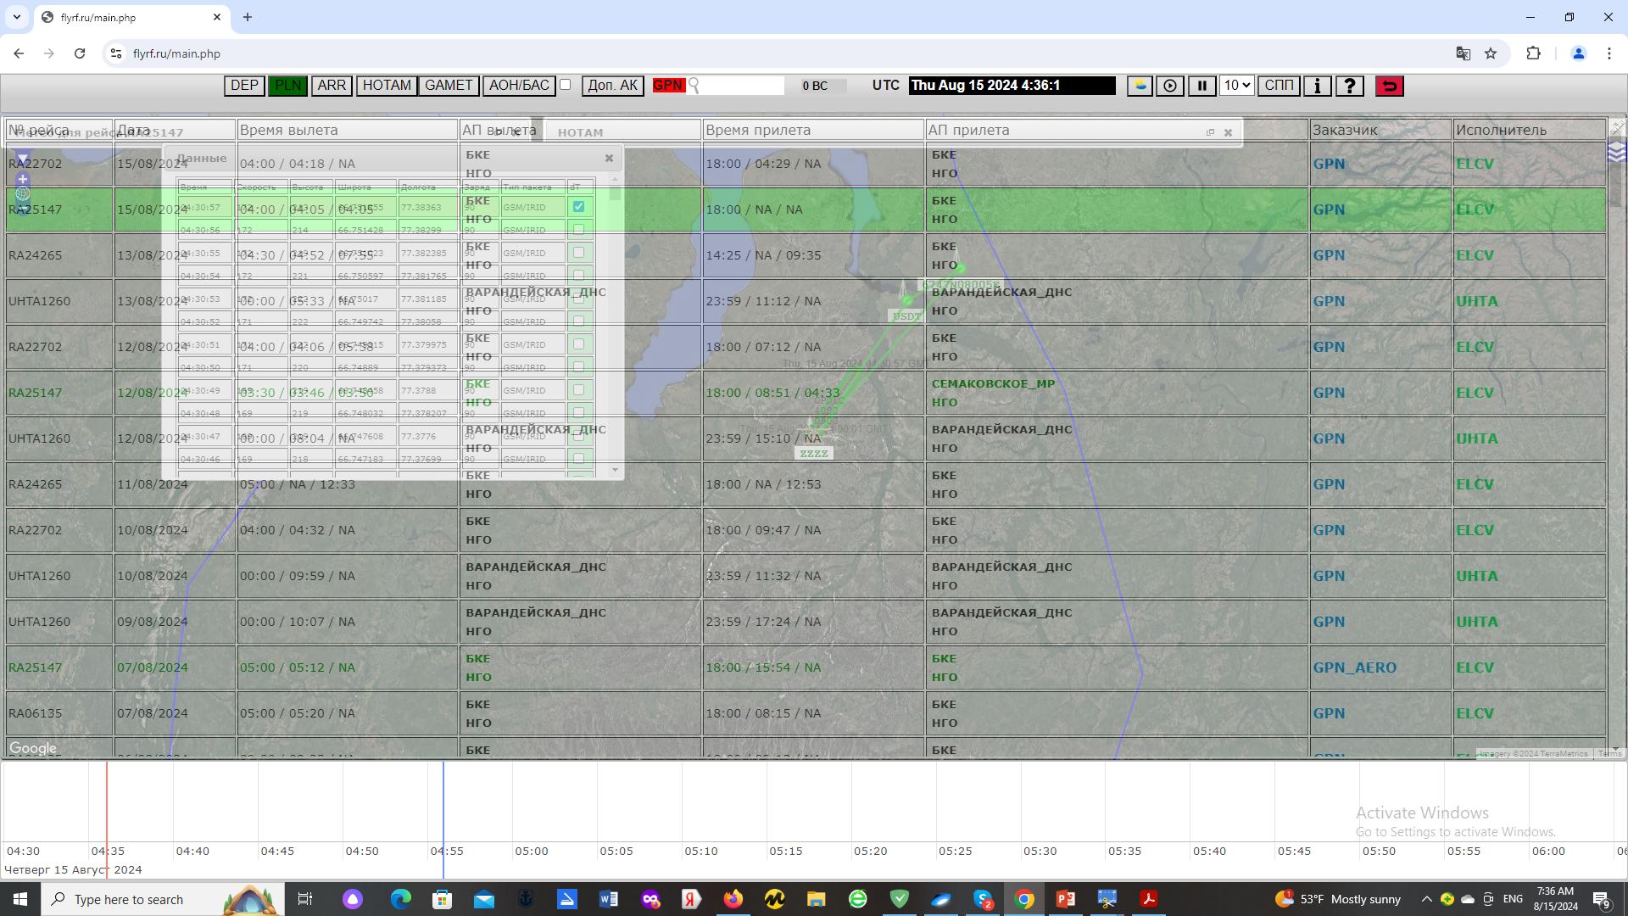
Task: Click UHTA executor for 13/08/2024 flight
Action: click(1477, 301)
